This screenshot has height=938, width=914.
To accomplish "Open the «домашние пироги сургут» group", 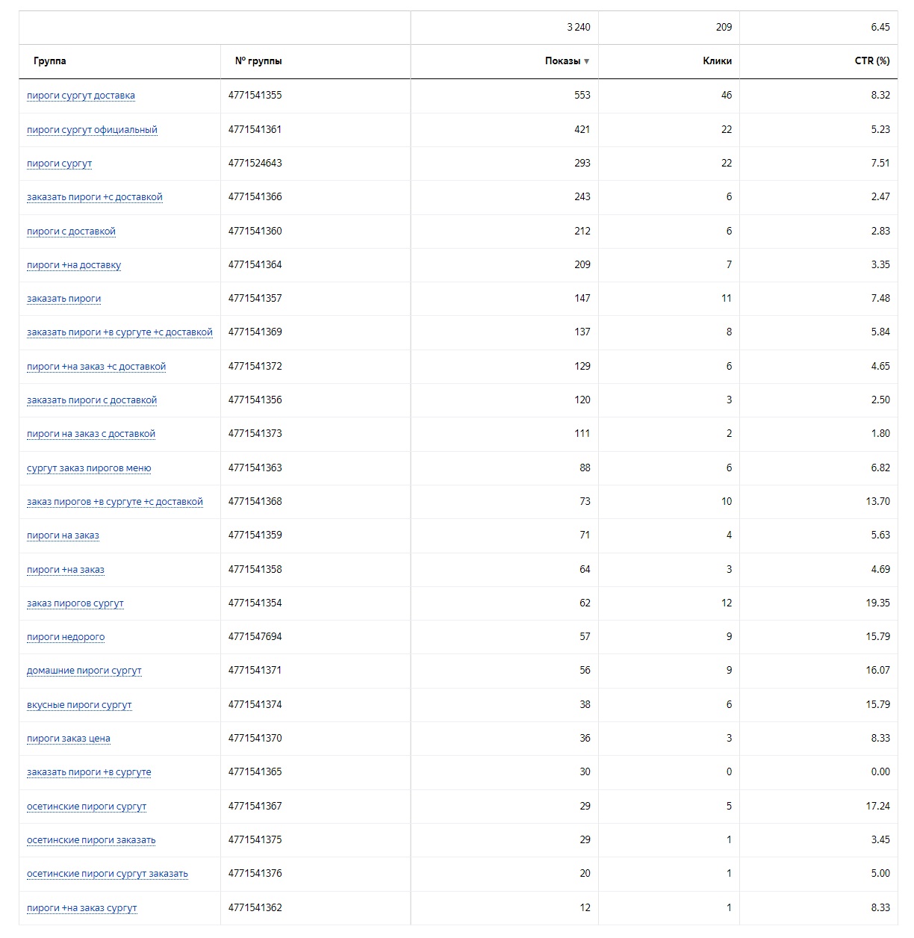I will (84, 671).
